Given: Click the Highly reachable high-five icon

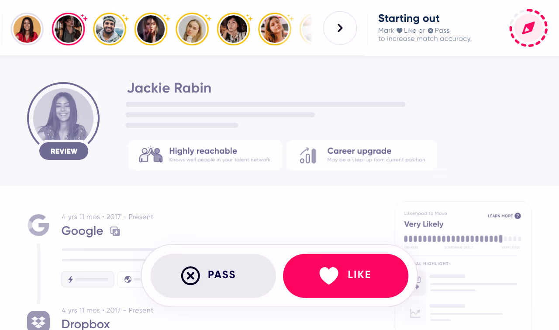Looking at the screenshot, I should coord(151,155).
